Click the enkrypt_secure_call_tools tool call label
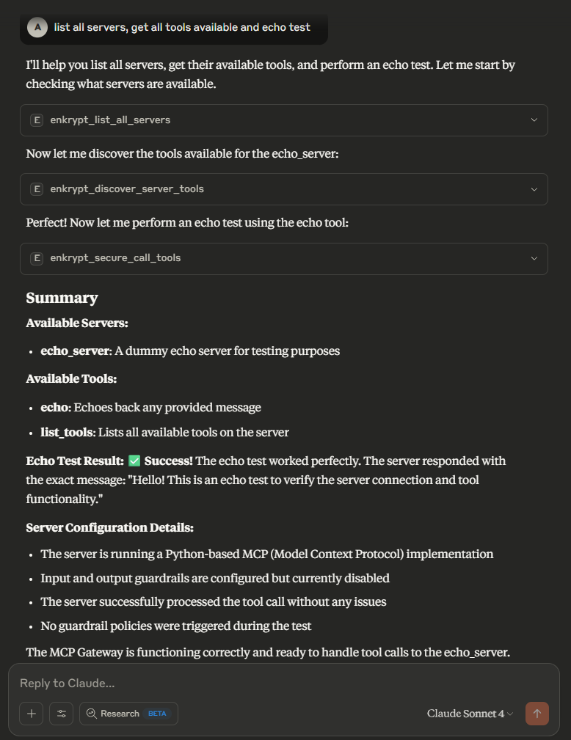Image resolution: width=571 pixels, height=740 pixels. pyautogui.click(x=115, y=258)
